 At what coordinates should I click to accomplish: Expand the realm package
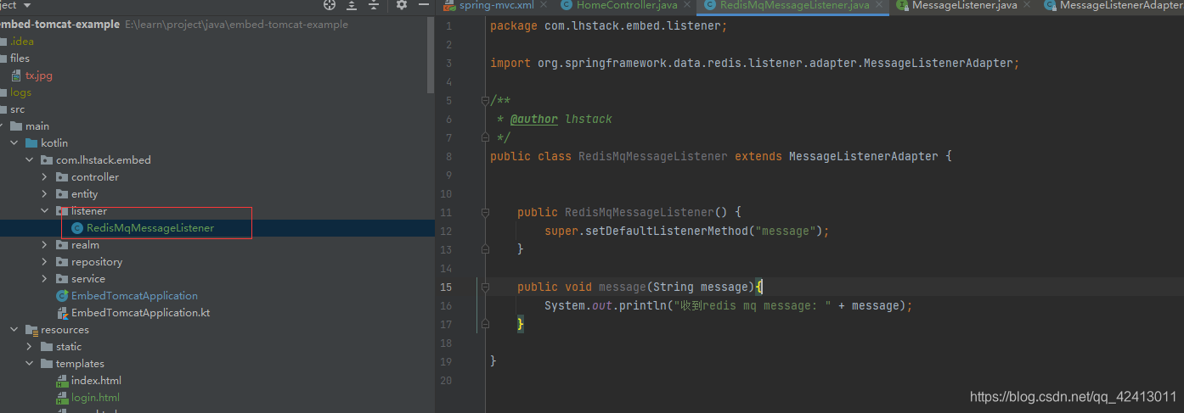[45, 245]
